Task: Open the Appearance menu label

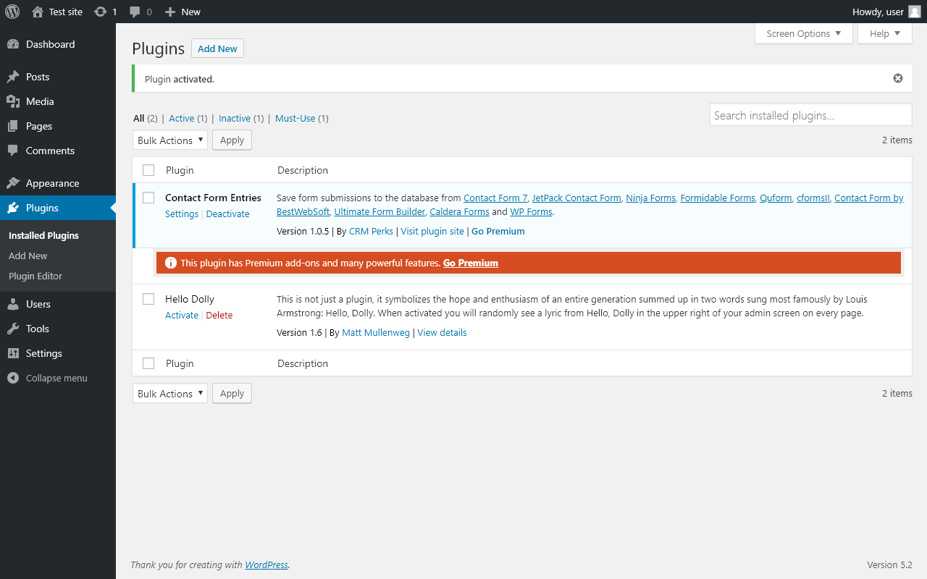Action: 52,183
